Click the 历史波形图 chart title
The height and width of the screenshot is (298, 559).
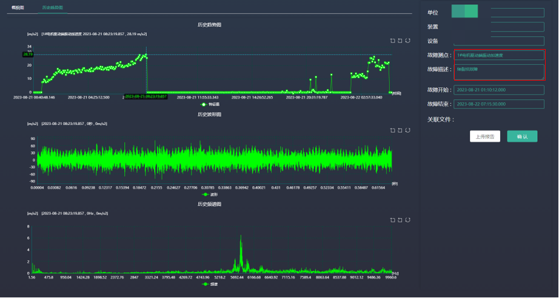pos(210,114)
